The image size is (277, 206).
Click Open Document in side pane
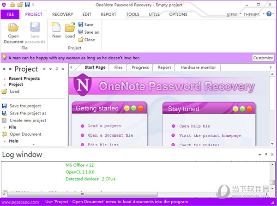click(22, 134)
